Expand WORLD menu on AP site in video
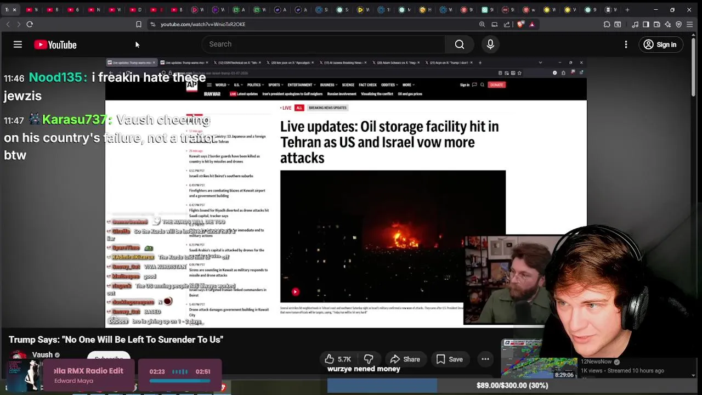Viewport: 702px width, 395px height. pos(222,85)
